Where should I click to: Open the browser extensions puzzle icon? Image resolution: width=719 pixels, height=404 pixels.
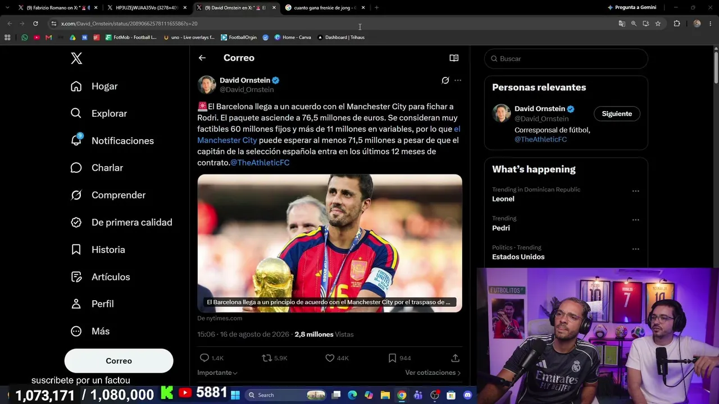[x=677, y=24]
